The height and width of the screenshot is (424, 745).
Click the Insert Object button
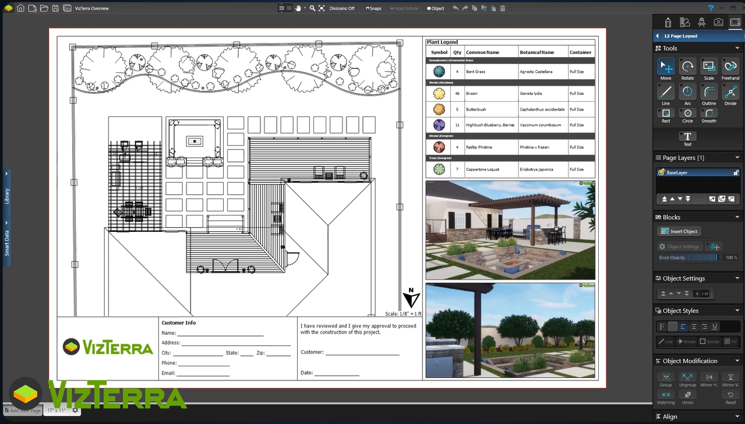(679, 231)
